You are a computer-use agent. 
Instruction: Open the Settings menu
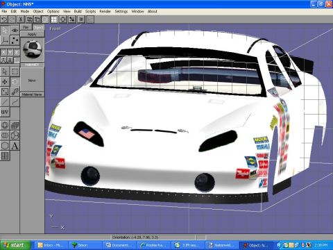tap(121, 11)
